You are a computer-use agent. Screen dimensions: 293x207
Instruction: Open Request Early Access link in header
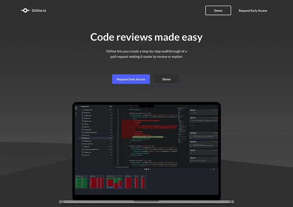253,11
